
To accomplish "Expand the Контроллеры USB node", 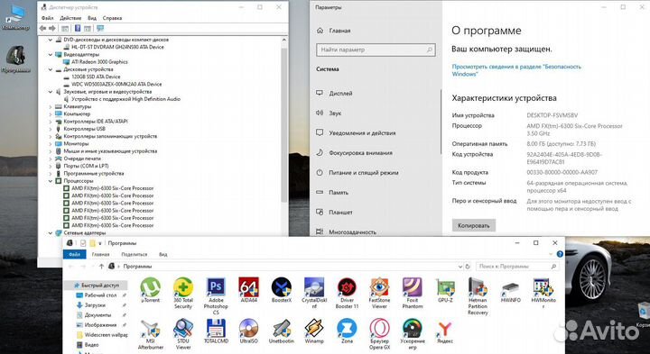I will (x=51, y=129).
